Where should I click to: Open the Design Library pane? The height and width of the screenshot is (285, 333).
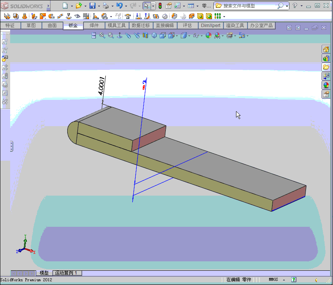(x=326, y=58)
